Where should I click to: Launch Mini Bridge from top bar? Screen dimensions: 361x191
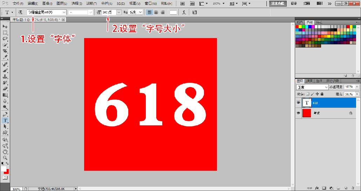click(192, 4)
